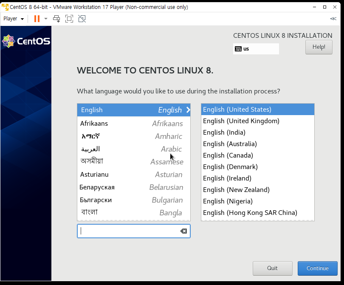Screen dimensions: 344x285
Task: Choose English (New Zealand) locale
Action: [257, 189]
